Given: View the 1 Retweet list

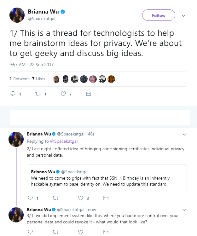Looking at the screenshot, I should click(x=19, y=79).
